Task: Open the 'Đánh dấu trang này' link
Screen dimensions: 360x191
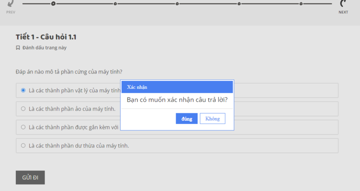Action: tap(44, 48)
